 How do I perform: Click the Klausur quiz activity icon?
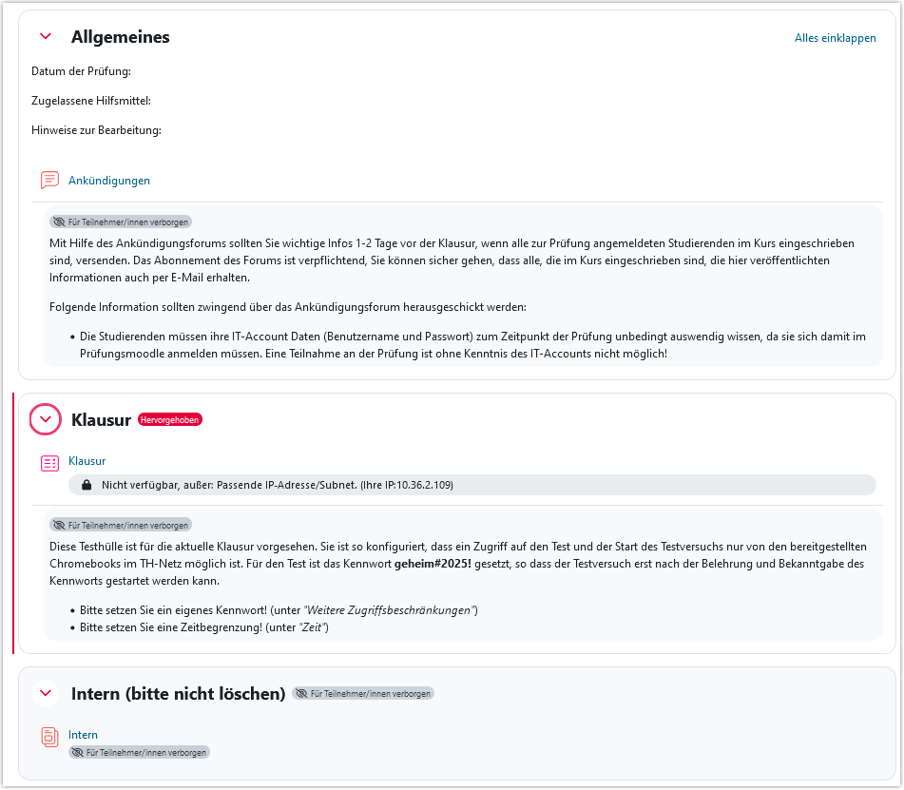[49, 463]
